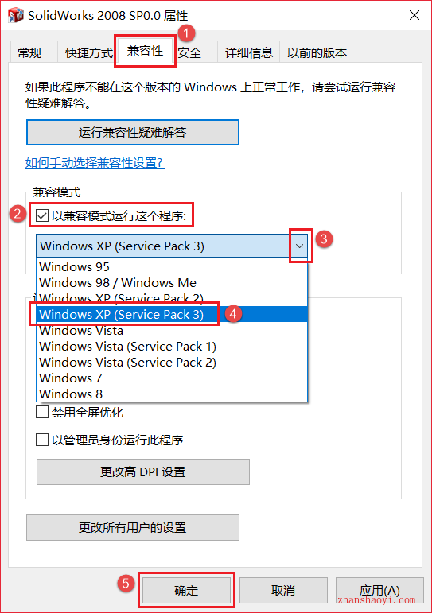The height and width of the screenshot is (613, 432).
Task: Select the 兼容性 tab
Action: click(x=145, y=51)
